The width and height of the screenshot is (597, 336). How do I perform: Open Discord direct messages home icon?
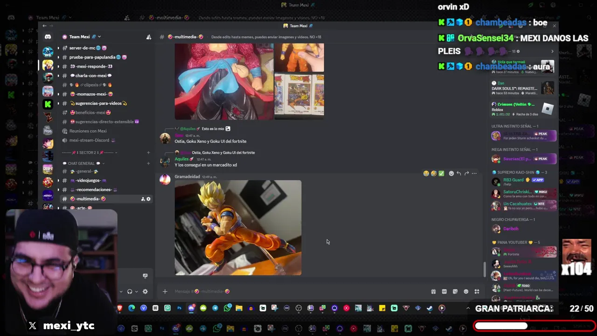(x=48, y=37)
